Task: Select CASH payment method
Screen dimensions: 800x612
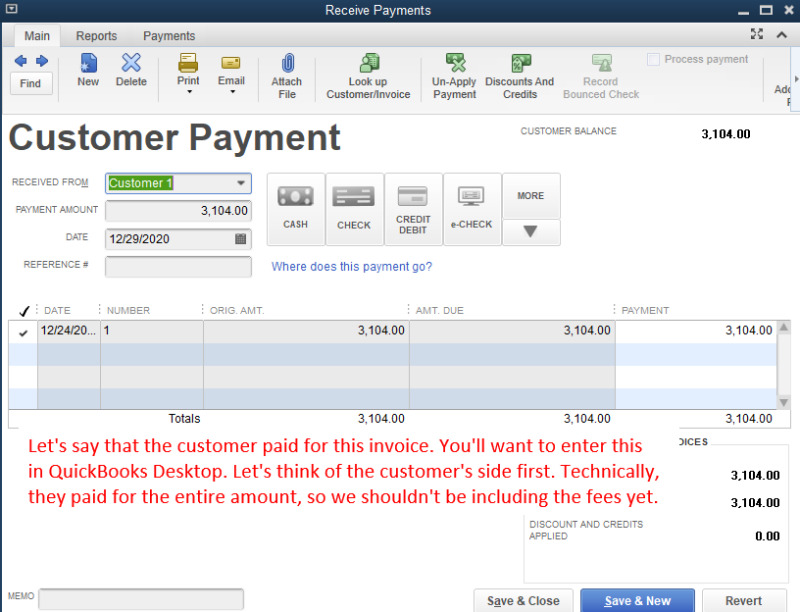Action: click(295, 209)
